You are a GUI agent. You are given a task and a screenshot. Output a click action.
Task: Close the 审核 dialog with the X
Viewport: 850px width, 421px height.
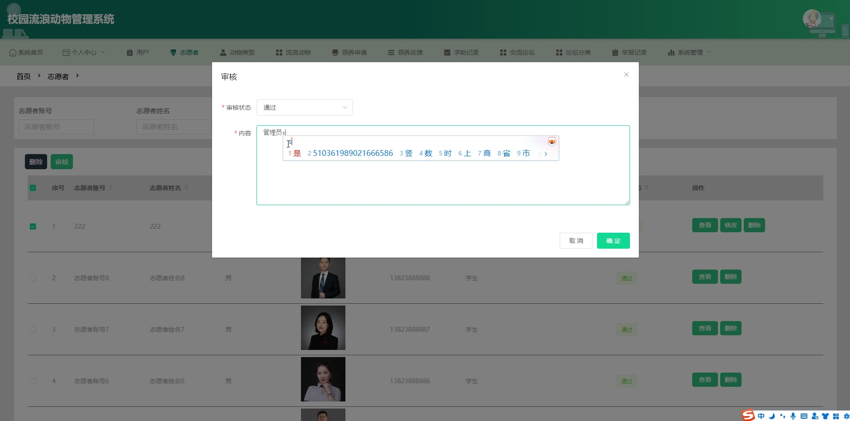(x=626, y=75)
